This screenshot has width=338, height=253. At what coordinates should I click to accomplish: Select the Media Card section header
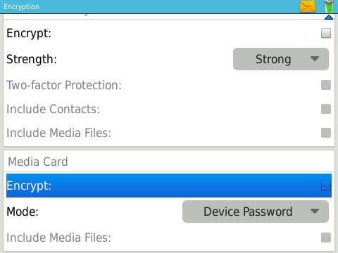click(x=38, y=162)
